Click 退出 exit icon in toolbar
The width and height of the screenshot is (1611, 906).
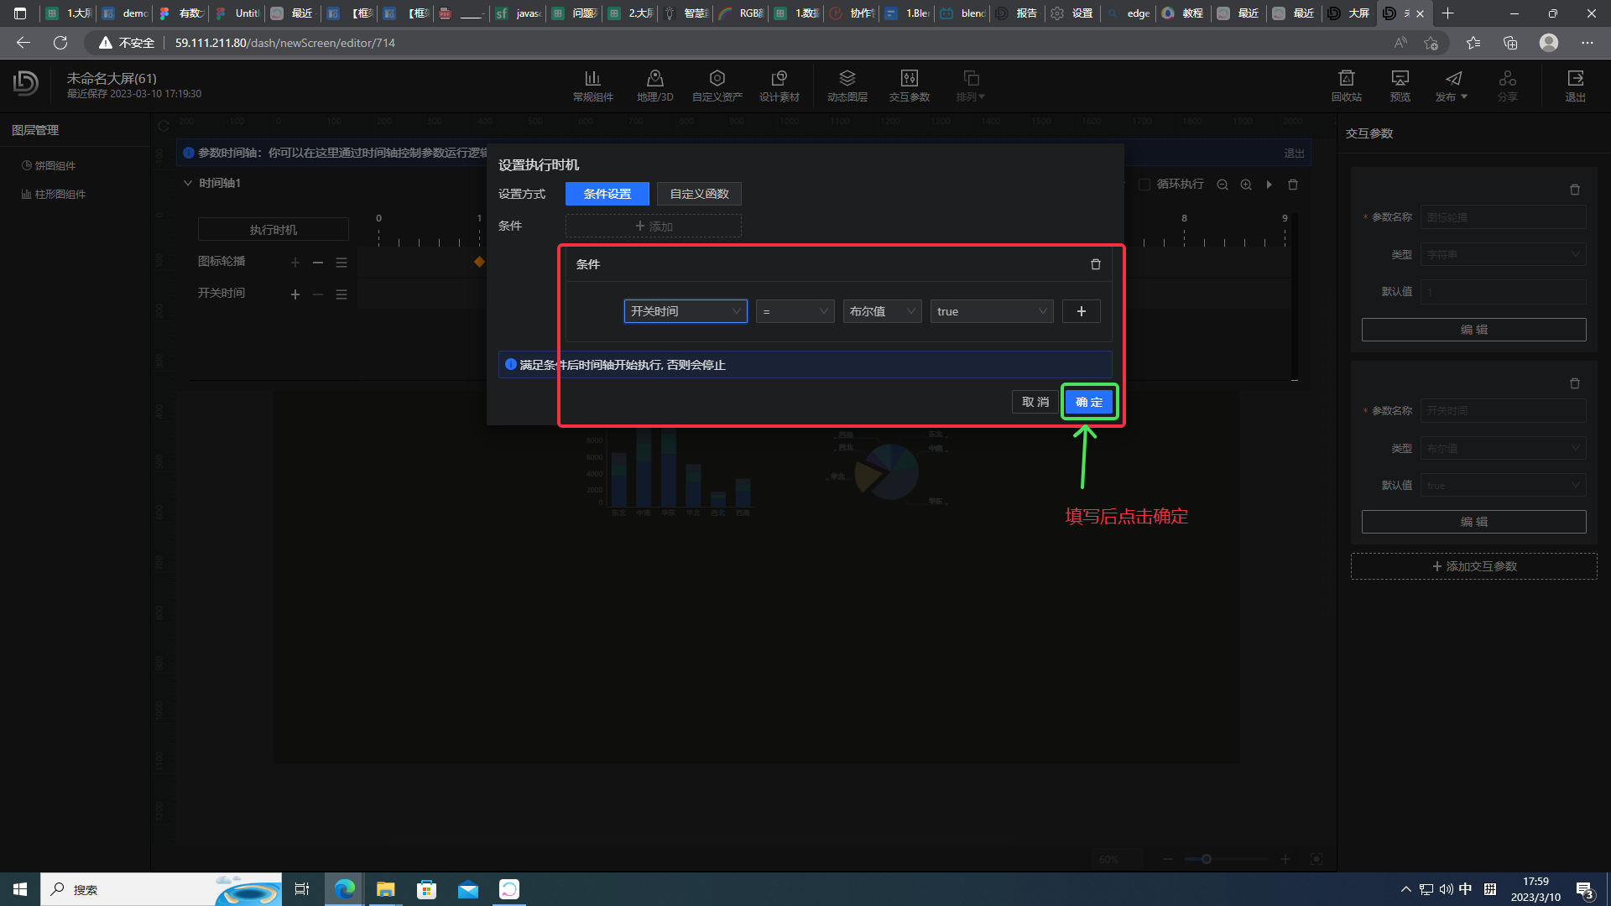pos(1575,86)
